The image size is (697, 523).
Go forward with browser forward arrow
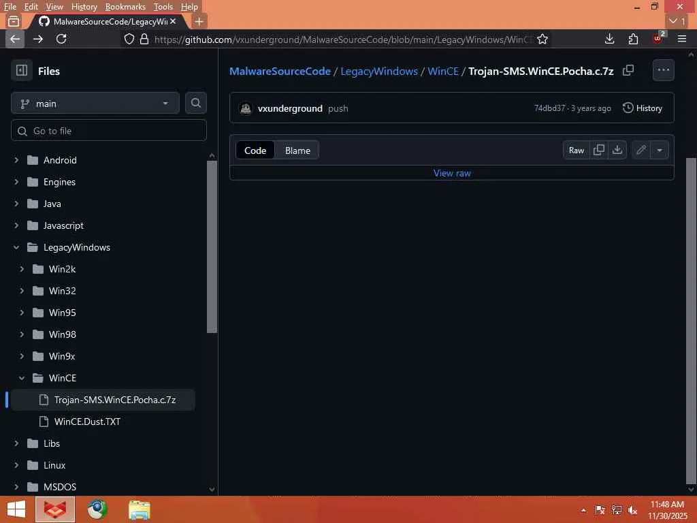38,39
